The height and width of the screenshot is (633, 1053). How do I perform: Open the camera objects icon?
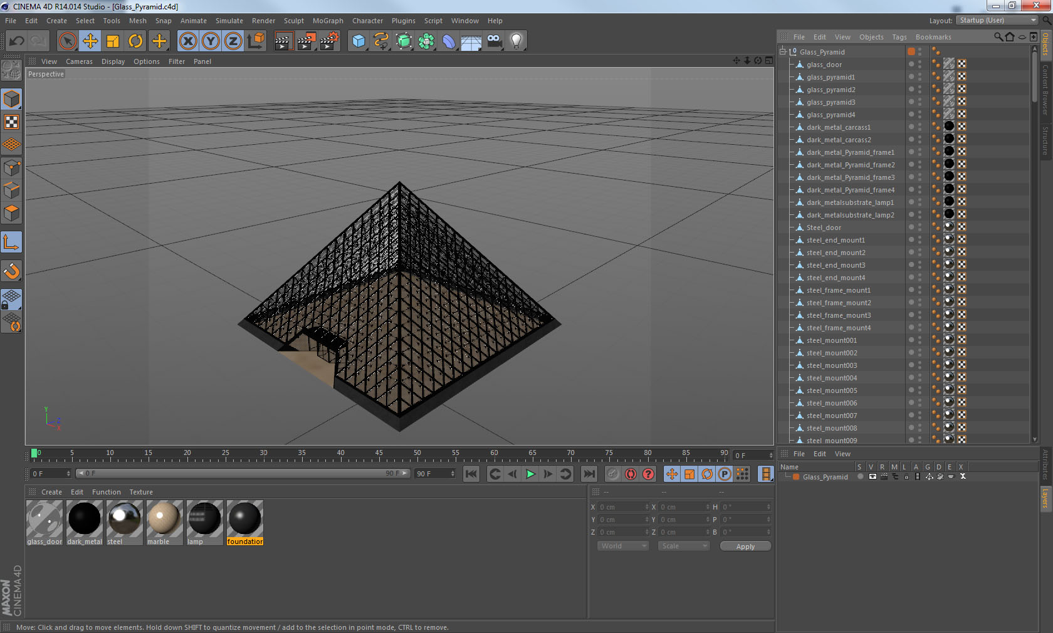(x=494, y=41)
